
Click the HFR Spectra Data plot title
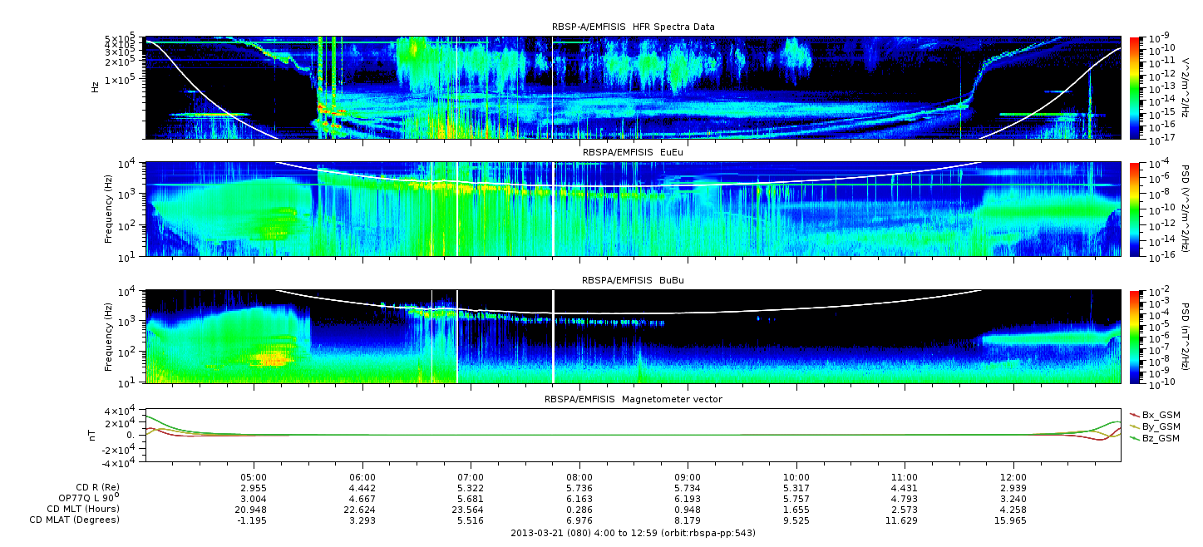[633, 27]
